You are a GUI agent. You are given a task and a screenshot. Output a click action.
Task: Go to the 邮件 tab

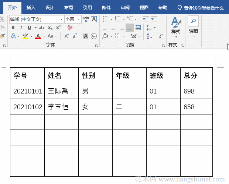pos(106,8)
